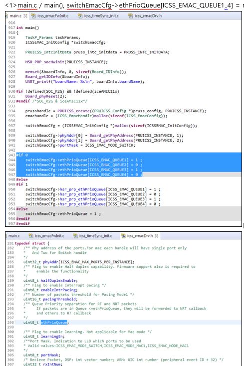
Task: Click the icss_emacDrv.h file icon in lower editor
Action: 123,236
